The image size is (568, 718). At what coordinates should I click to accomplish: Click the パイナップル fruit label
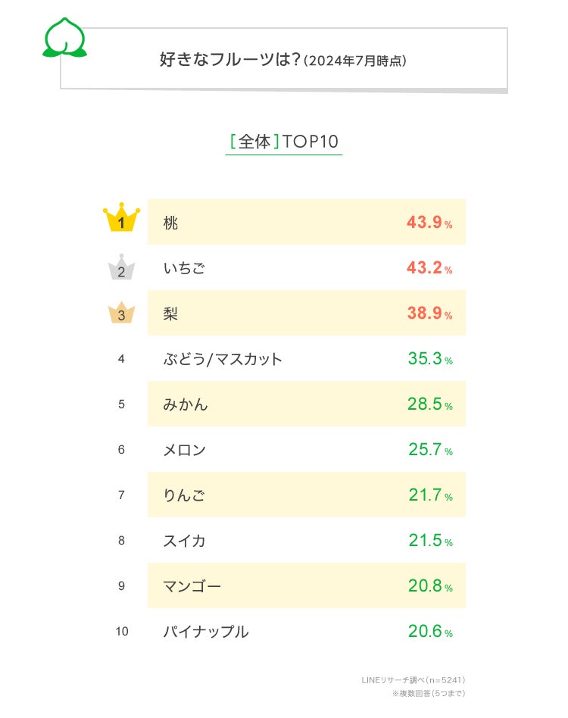tap(206, 632)
